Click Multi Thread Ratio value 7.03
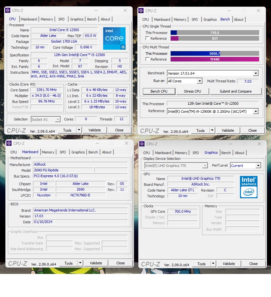 tap(248, 81)
